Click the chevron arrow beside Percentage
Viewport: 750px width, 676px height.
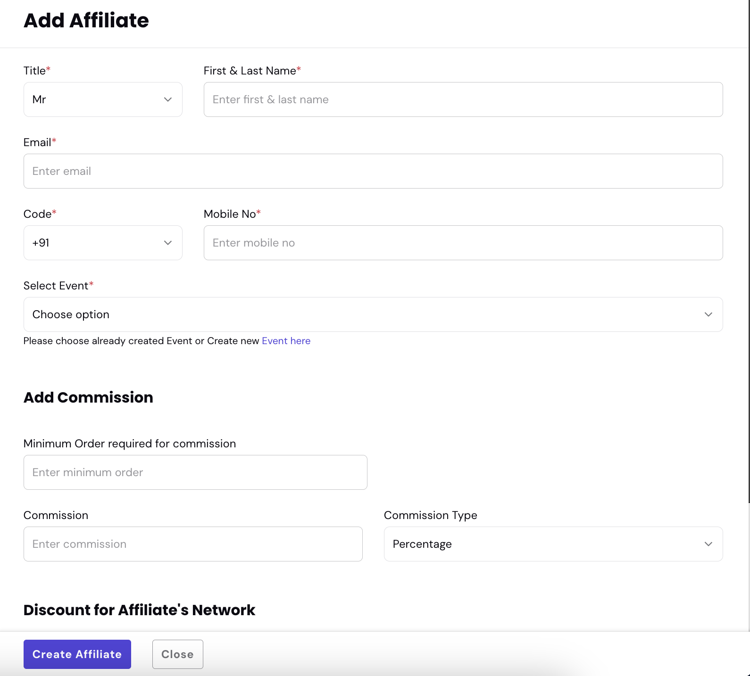[708, 544]
